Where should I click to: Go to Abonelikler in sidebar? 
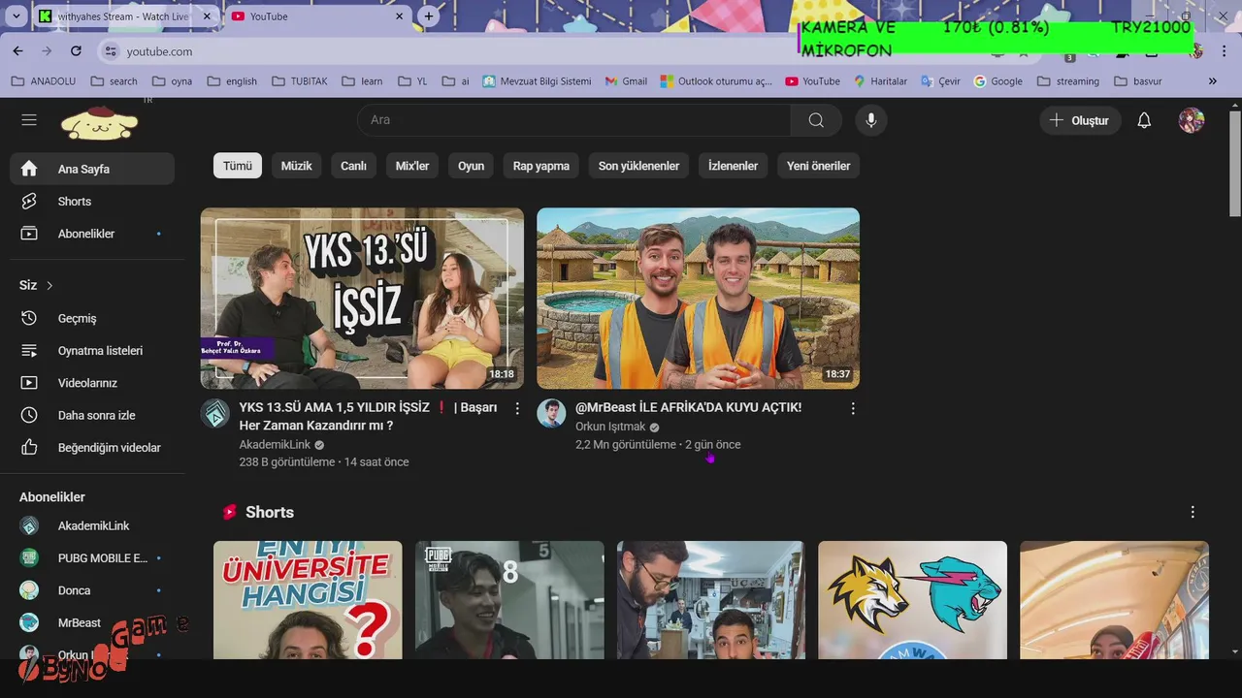tap(92, 234)
